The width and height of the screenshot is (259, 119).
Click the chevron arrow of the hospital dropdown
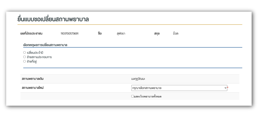[x=225, y=88]
